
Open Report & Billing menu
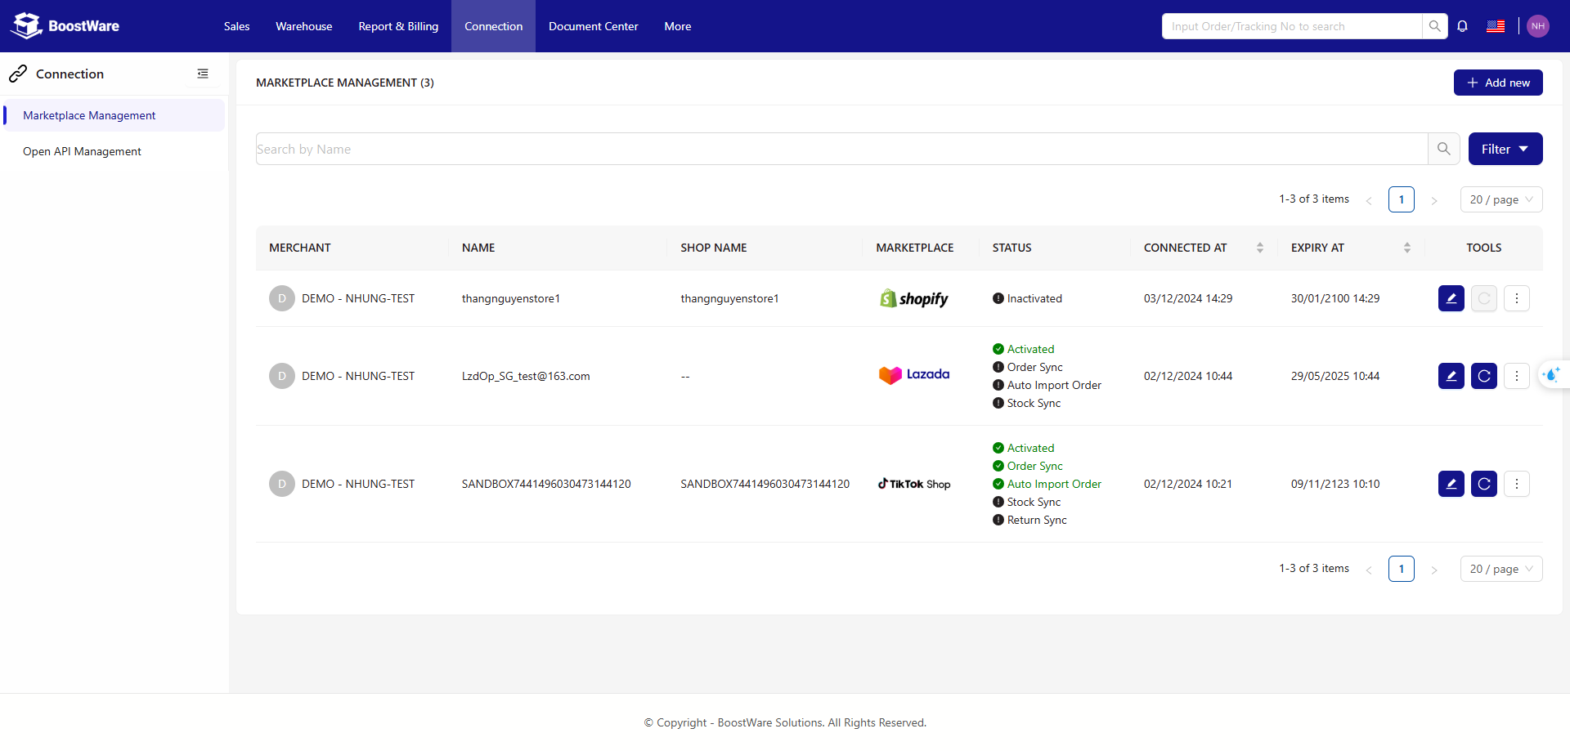(398, 26)
